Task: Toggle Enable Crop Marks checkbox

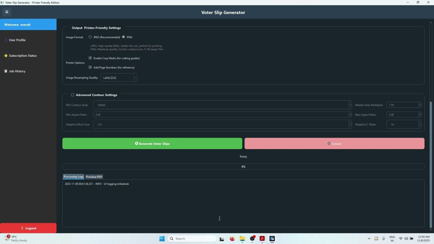Action: tap(90, 58)
